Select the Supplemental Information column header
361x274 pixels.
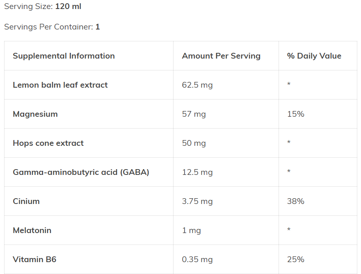[x=64, y=56]
